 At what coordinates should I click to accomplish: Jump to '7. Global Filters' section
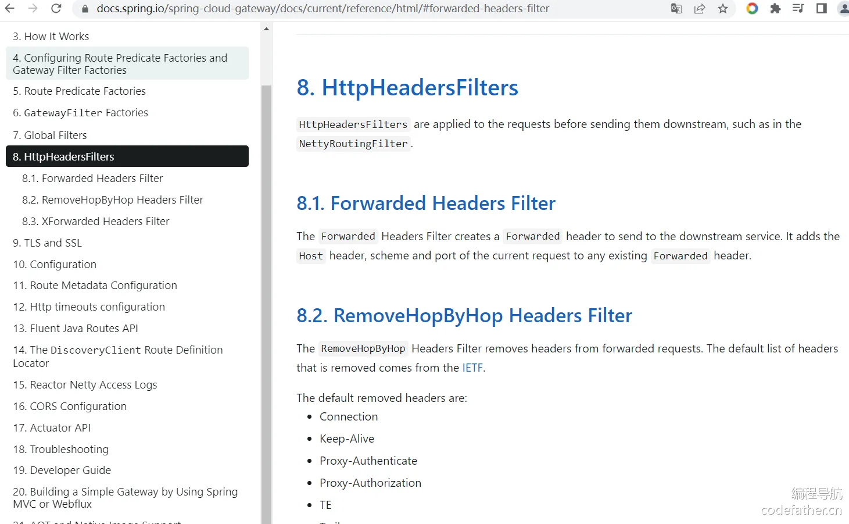click(50, 136)
